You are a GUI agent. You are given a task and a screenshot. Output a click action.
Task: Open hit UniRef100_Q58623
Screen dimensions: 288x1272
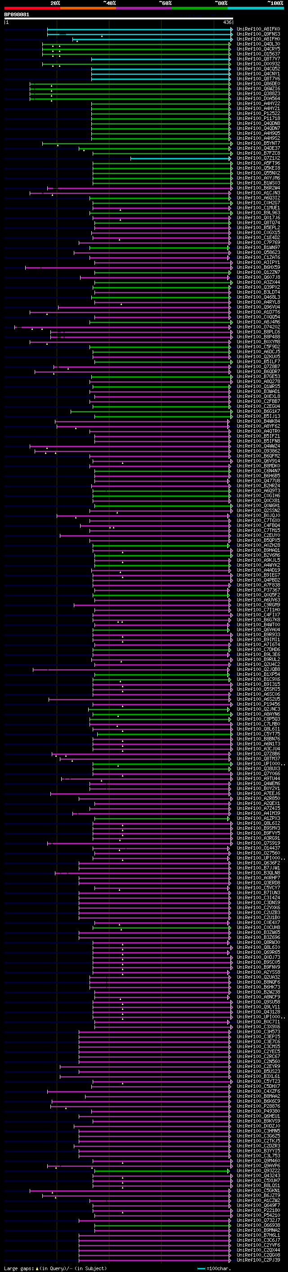(258, 253)
